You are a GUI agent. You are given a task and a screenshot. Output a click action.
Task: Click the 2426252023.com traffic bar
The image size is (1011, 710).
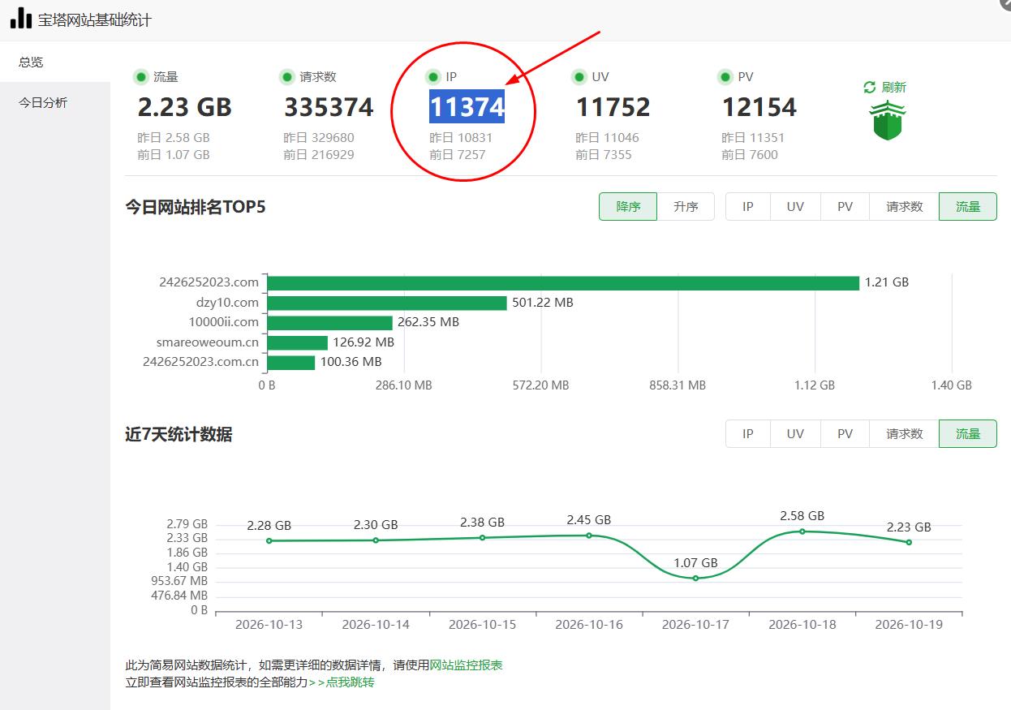563,283
